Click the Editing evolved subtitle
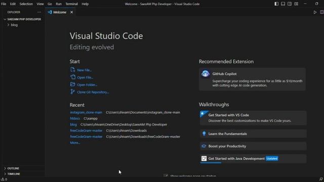 pyautogui.click(x=92, y=47)
